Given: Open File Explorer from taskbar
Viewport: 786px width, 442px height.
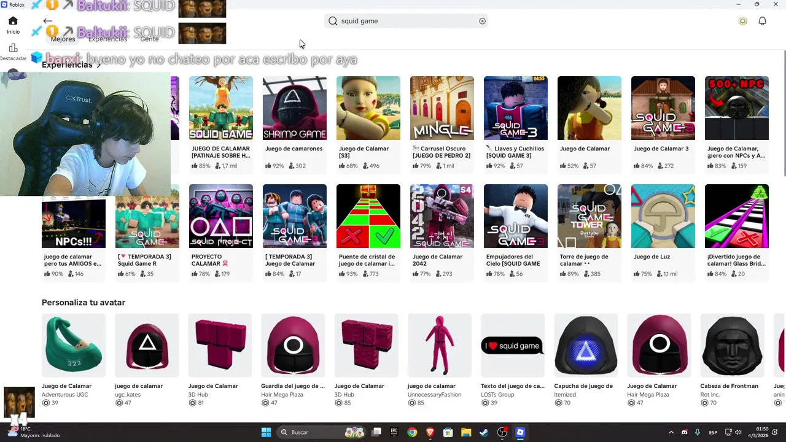Looking at the screenshot, I should point(466,432).
